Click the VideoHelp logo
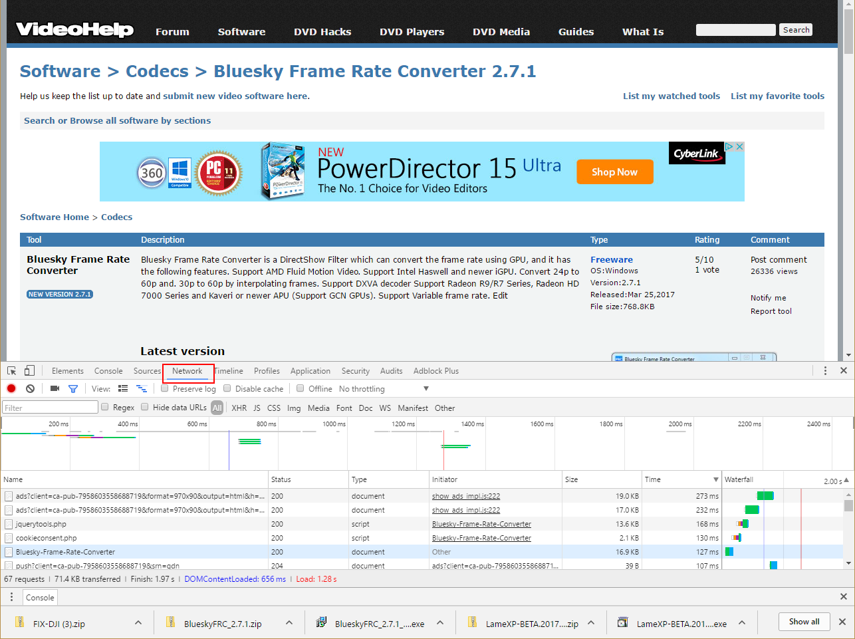 tap(74, 30)
